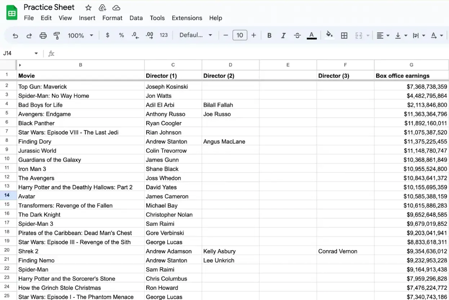Select the cell Shrek 2
The height and width of the screenshot is (300, 449).
80,251
